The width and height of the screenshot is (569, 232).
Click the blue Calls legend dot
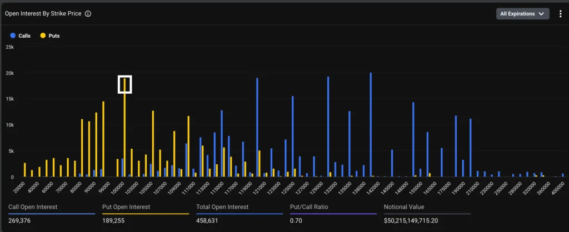[x=13, y=36]
